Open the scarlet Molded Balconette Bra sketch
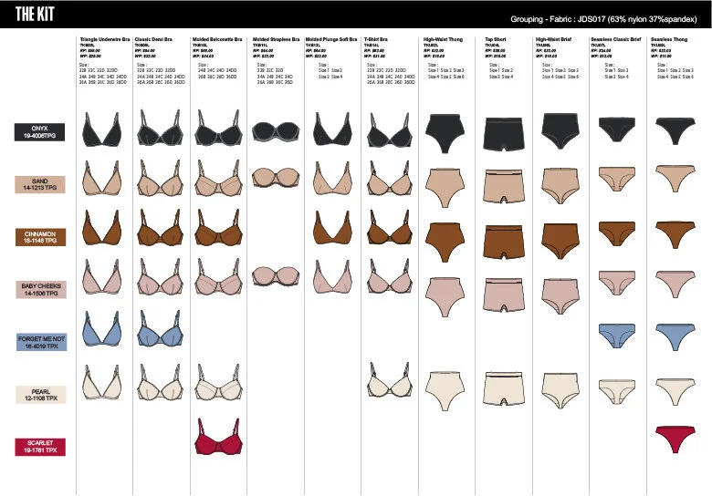The width and height of the screenshot is (712, 496). click(218, 437)
